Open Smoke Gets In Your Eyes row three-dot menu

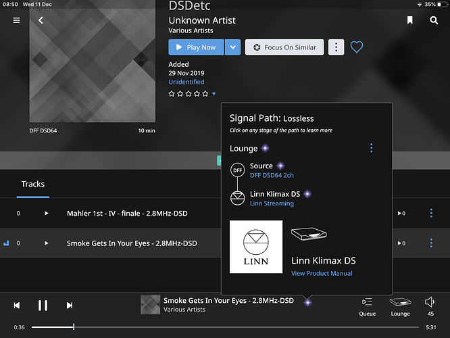point(431,243)
